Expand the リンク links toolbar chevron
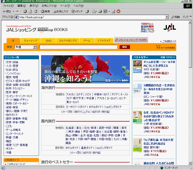The width and height of the screenshot is (193, 170). (x=191, y=17)
